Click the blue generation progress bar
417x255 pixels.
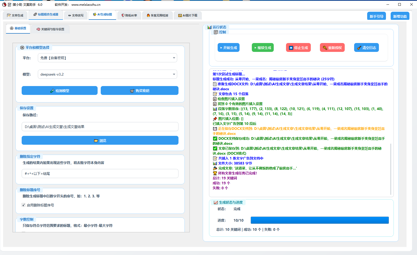(320, 220)
